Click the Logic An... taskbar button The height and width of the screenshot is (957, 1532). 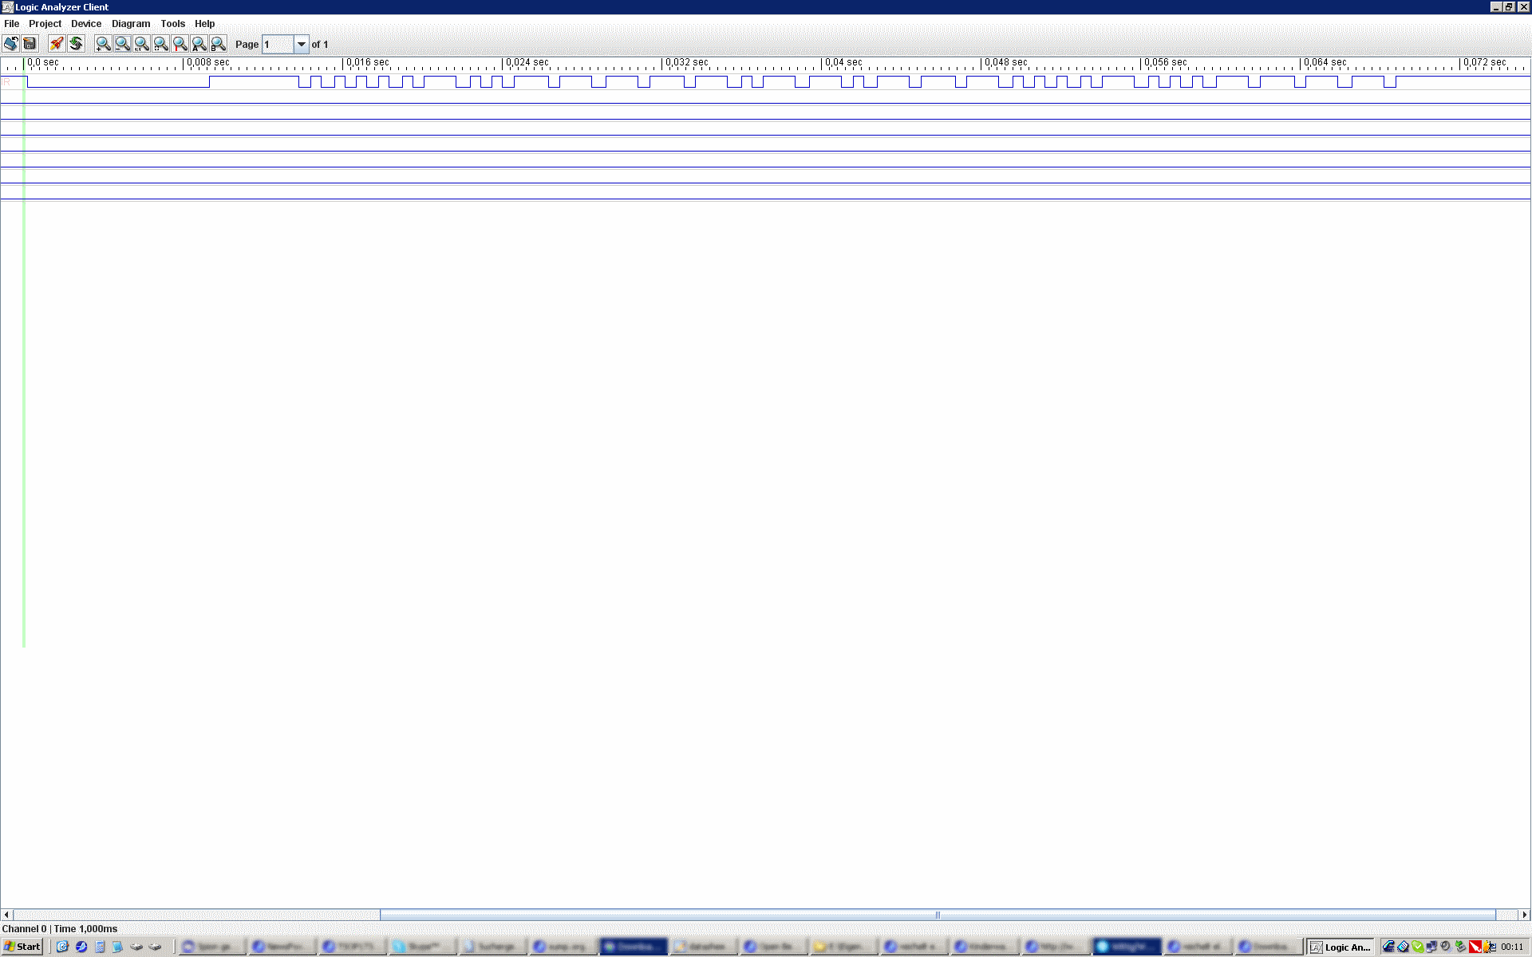[x=1340, y=947]
